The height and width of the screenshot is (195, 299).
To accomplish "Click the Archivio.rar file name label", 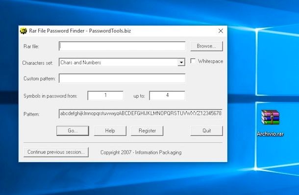I will tap(270, 134).
